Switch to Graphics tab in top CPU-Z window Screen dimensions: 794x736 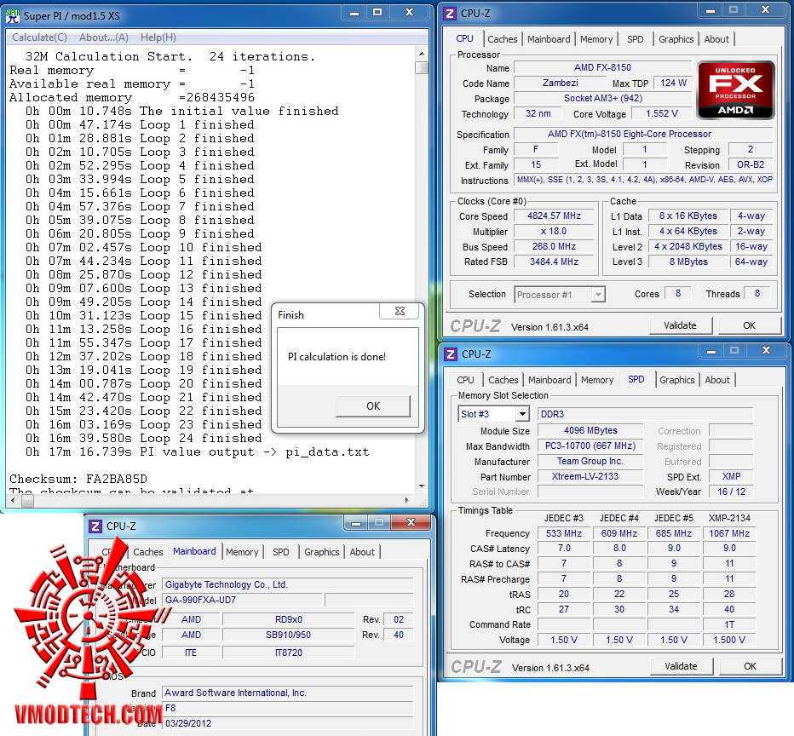[x=676, y=39]
